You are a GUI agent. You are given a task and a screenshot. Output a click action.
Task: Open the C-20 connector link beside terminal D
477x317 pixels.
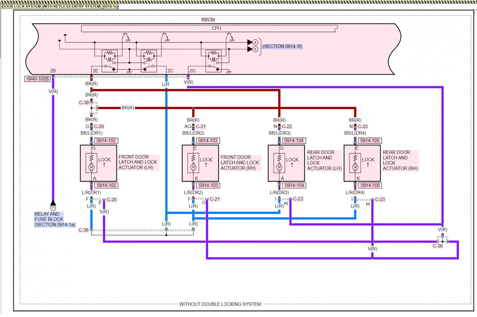[99, 126]
